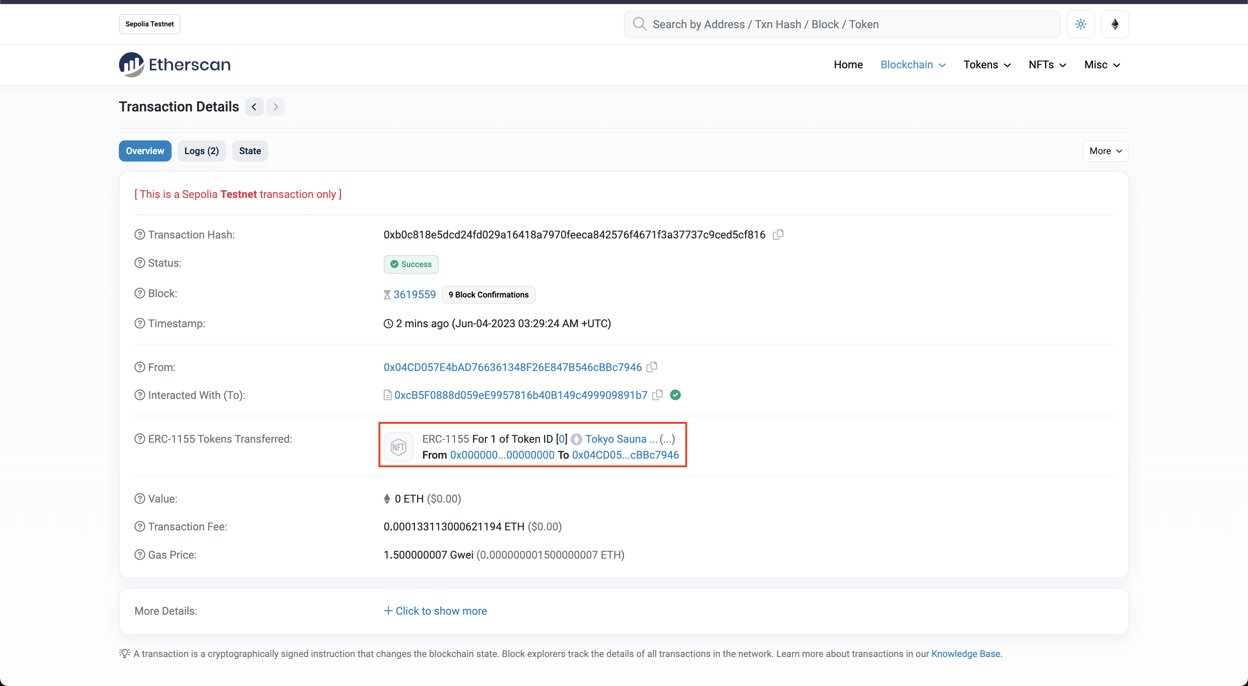This screenshot has width=1248, height=686.
Task: Open the Ethereum network selector icon
Action: coord(1115,24)
